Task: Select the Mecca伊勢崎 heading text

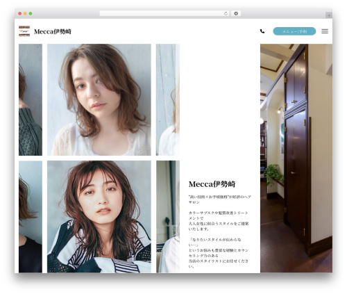Action: coord(212,184)
